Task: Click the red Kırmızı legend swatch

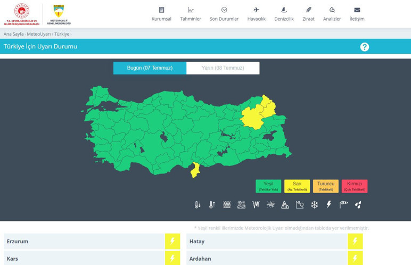Action: coord(355,186)
